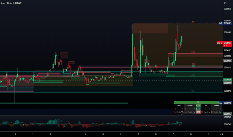233x137 pixels.
Task: Select the Oscillators column header
Action: pos(190,106)
